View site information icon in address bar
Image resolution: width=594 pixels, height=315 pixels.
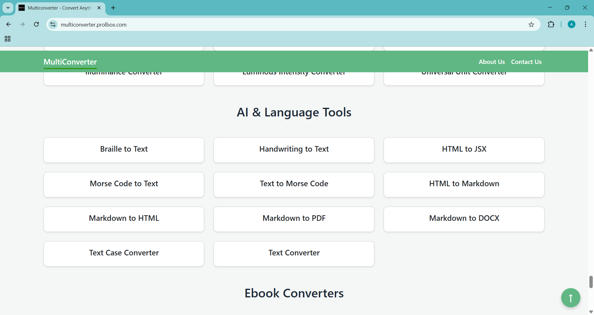pyautogui.click(x=53, y=24)
